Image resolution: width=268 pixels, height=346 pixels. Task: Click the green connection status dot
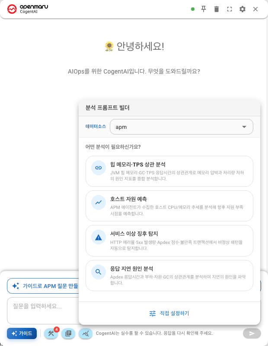point(192,9)
